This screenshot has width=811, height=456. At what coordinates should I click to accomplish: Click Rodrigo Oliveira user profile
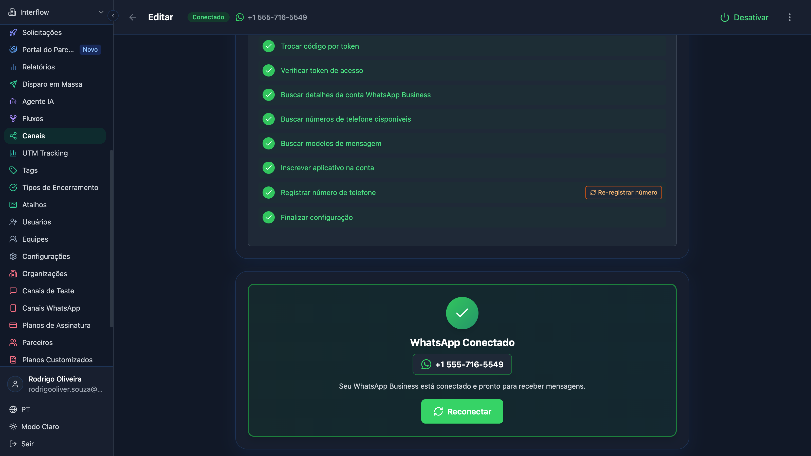(x=56, y=384)
